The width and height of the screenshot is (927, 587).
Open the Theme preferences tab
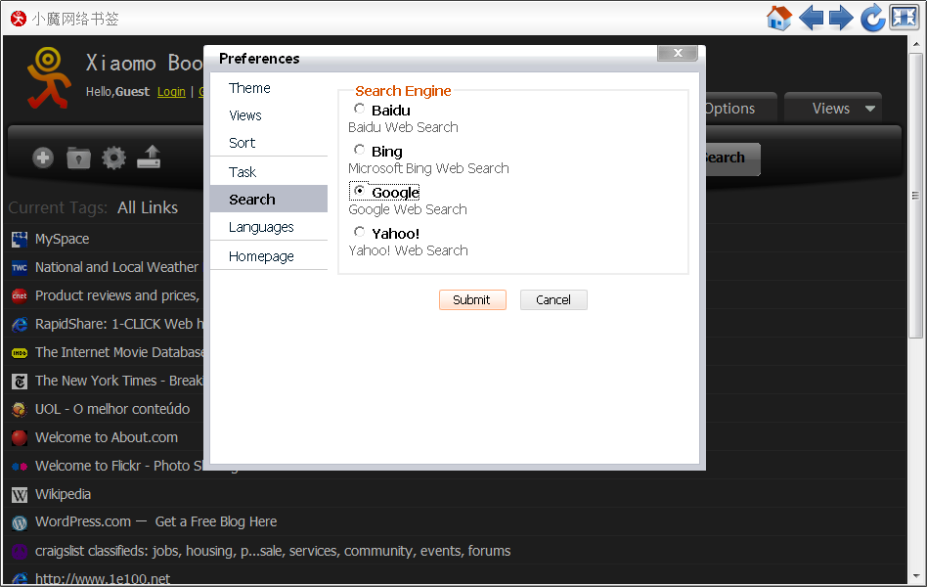tap(249, 88)
